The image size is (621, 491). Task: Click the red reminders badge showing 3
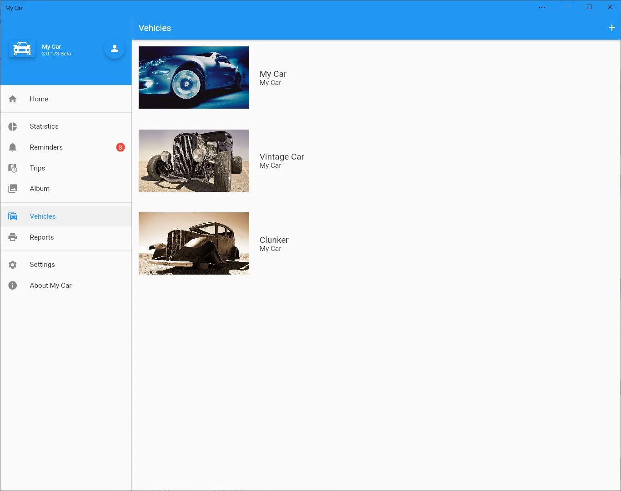[x=120, y=147]
